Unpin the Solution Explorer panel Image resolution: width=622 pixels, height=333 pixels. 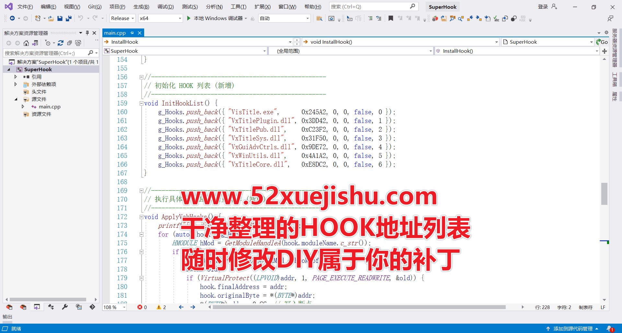[x=87, y=33]
